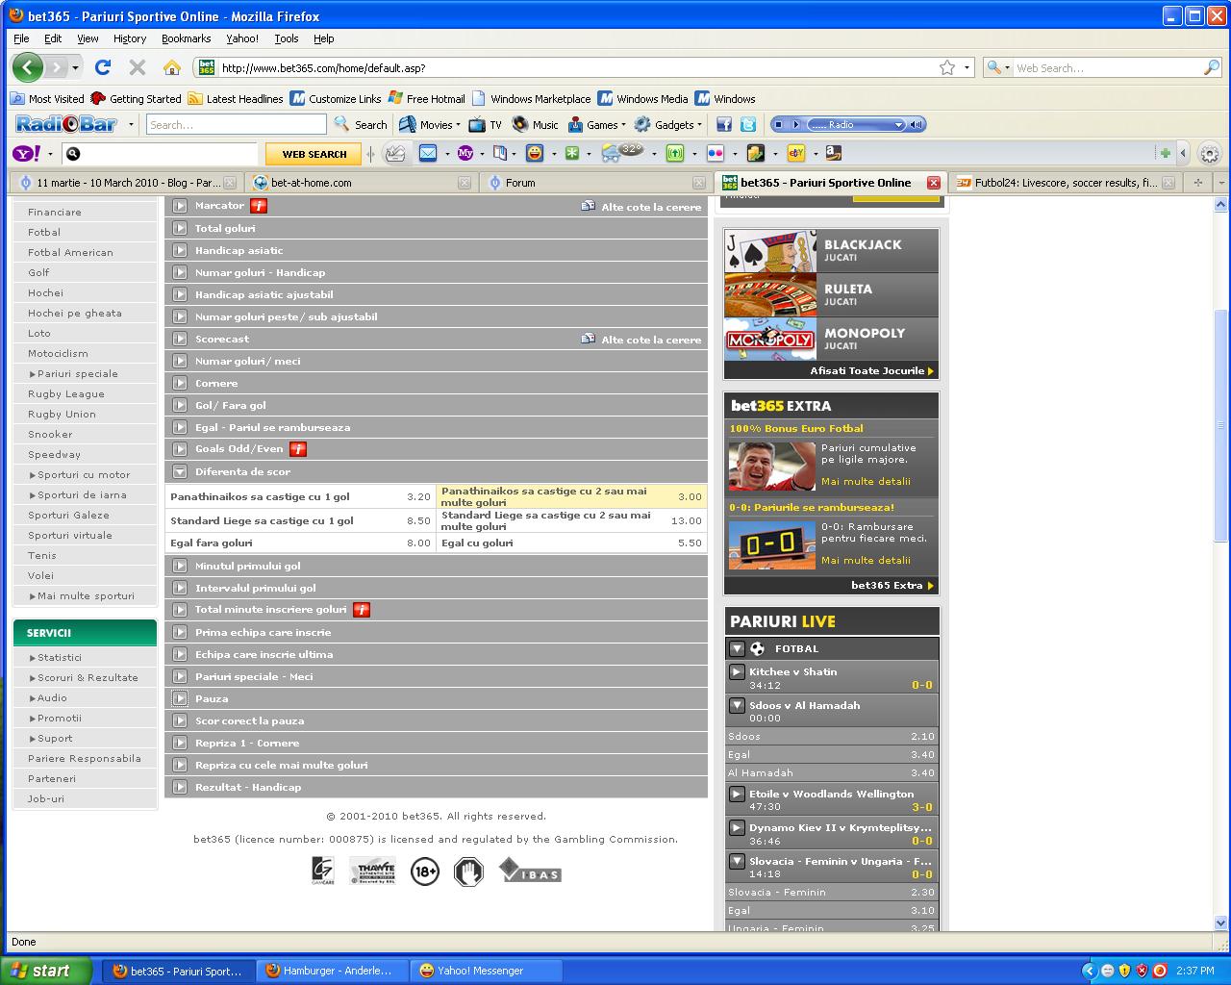The image size is (1231, 985).
Task: Click the 18+ badge in footer
Action: coord(424,871)
